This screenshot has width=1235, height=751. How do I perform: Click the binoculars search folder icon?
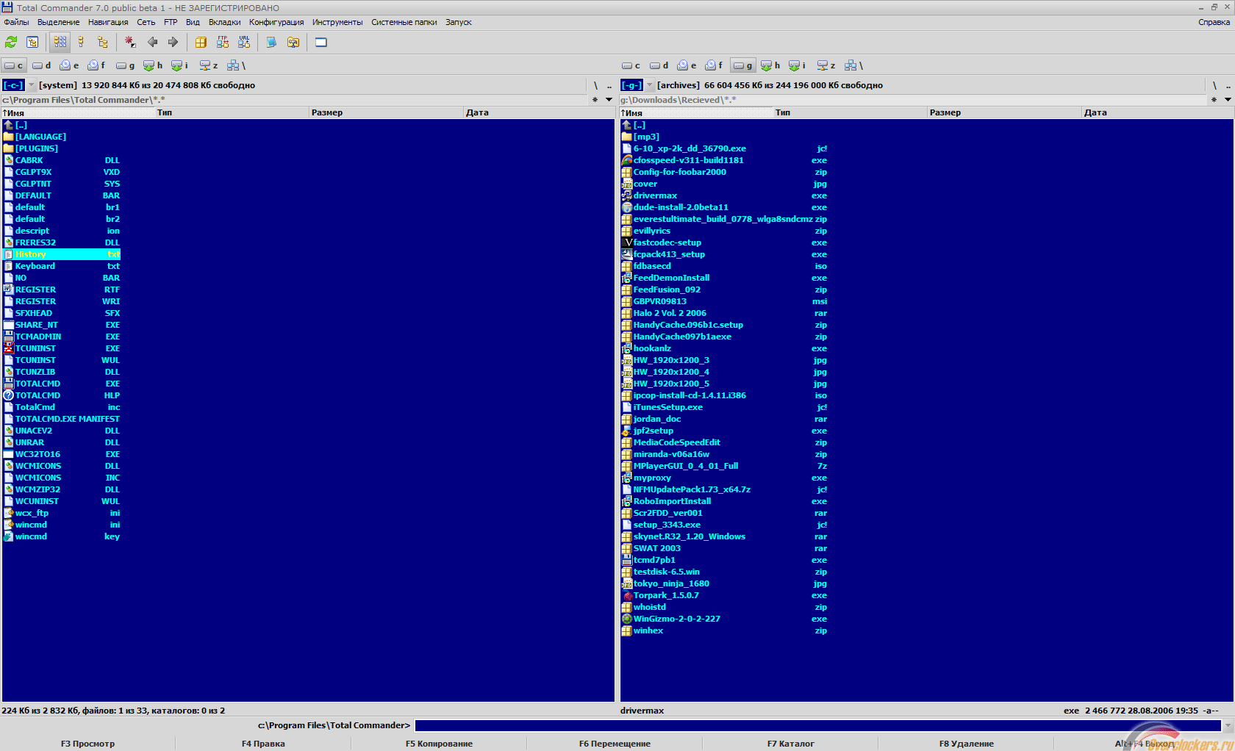pyautogui.click(x=293, y=42)
